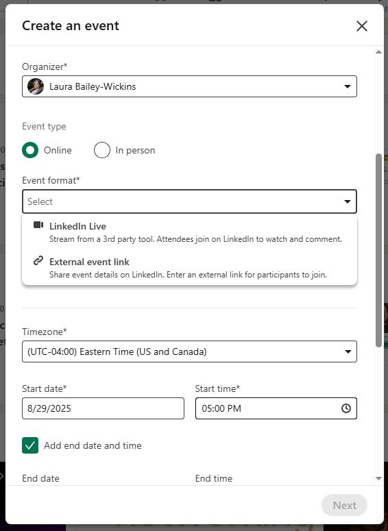Screen dimensions: 388x531
Task: Click the Start time field
Action: 276,408
